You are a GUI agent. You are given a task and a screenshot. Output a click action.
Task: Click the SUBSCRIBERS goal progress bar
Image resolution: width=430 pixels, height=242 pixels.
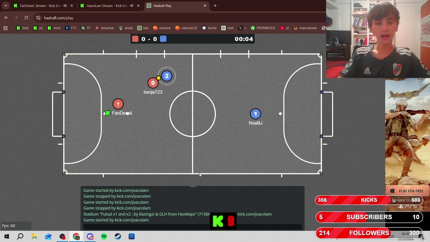click(369, 217)
